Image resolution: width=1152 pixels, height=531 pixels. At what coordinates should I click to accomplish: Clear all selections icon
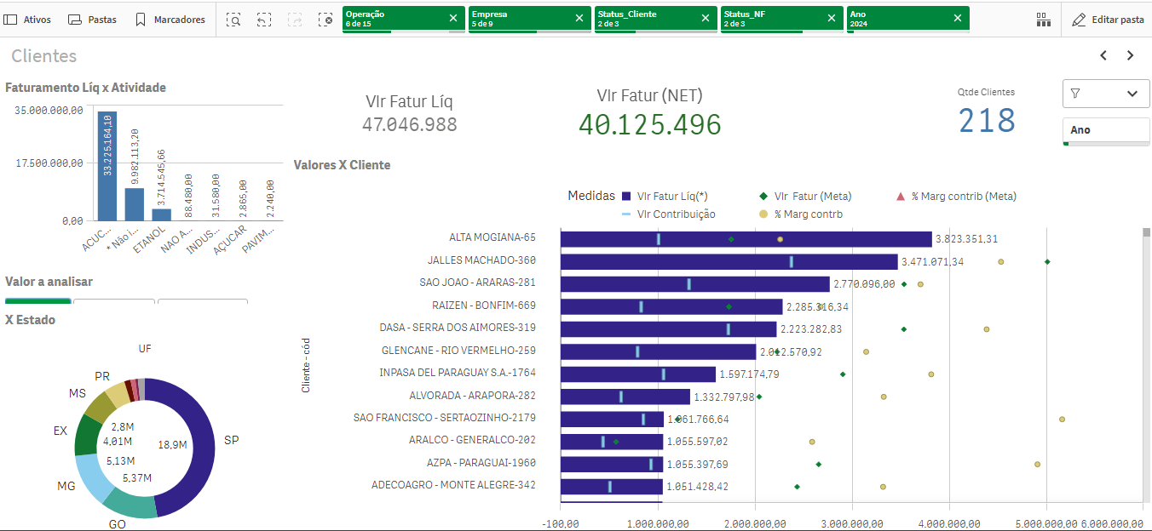click(325, 19)
